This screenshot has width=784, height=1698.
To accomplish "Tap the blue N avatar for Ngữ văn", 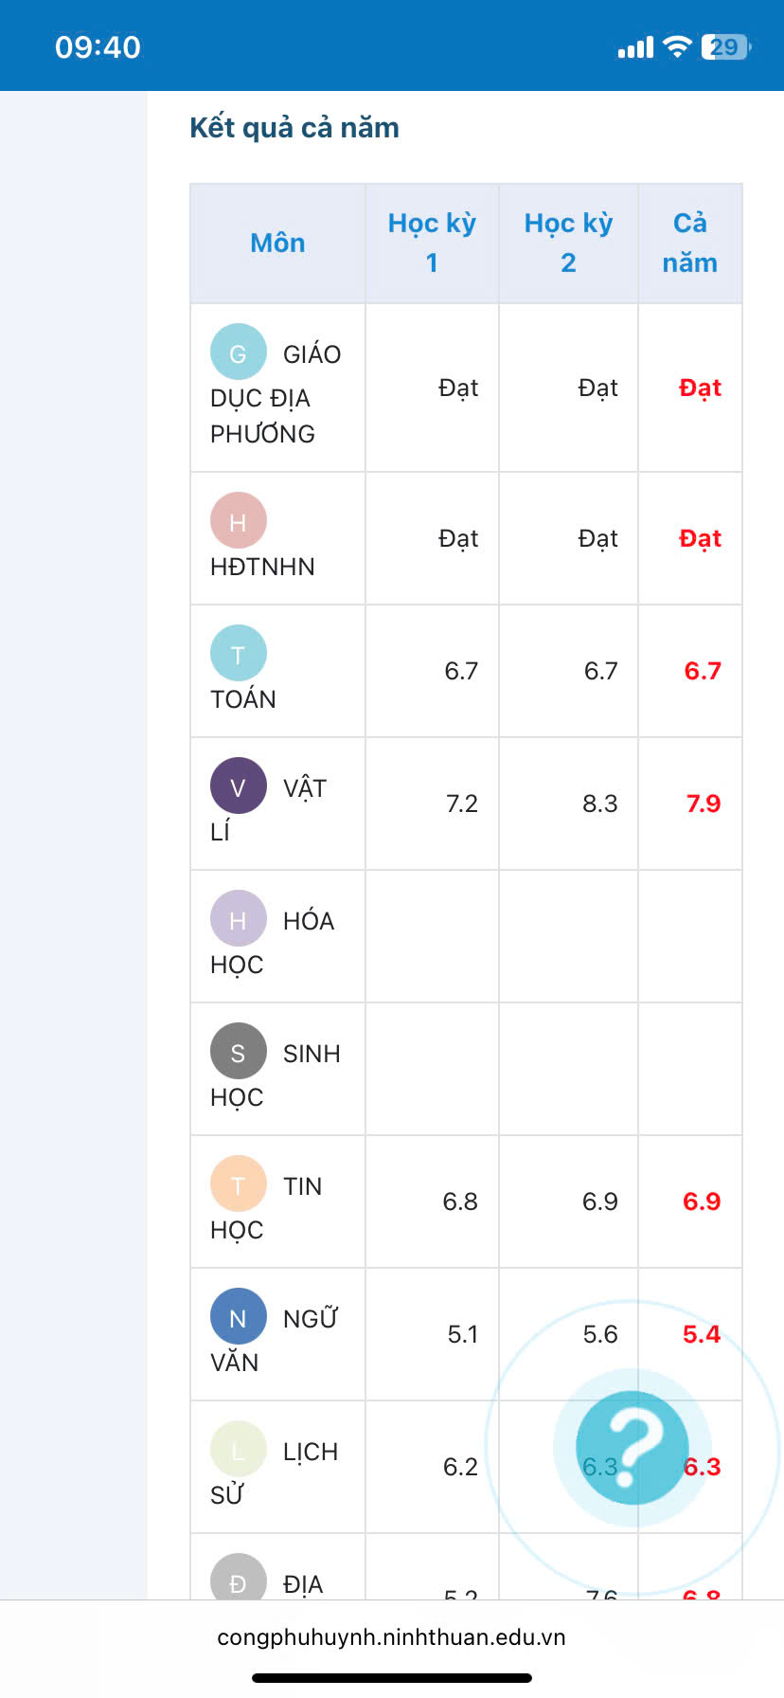I will [x=239, y=1316].
